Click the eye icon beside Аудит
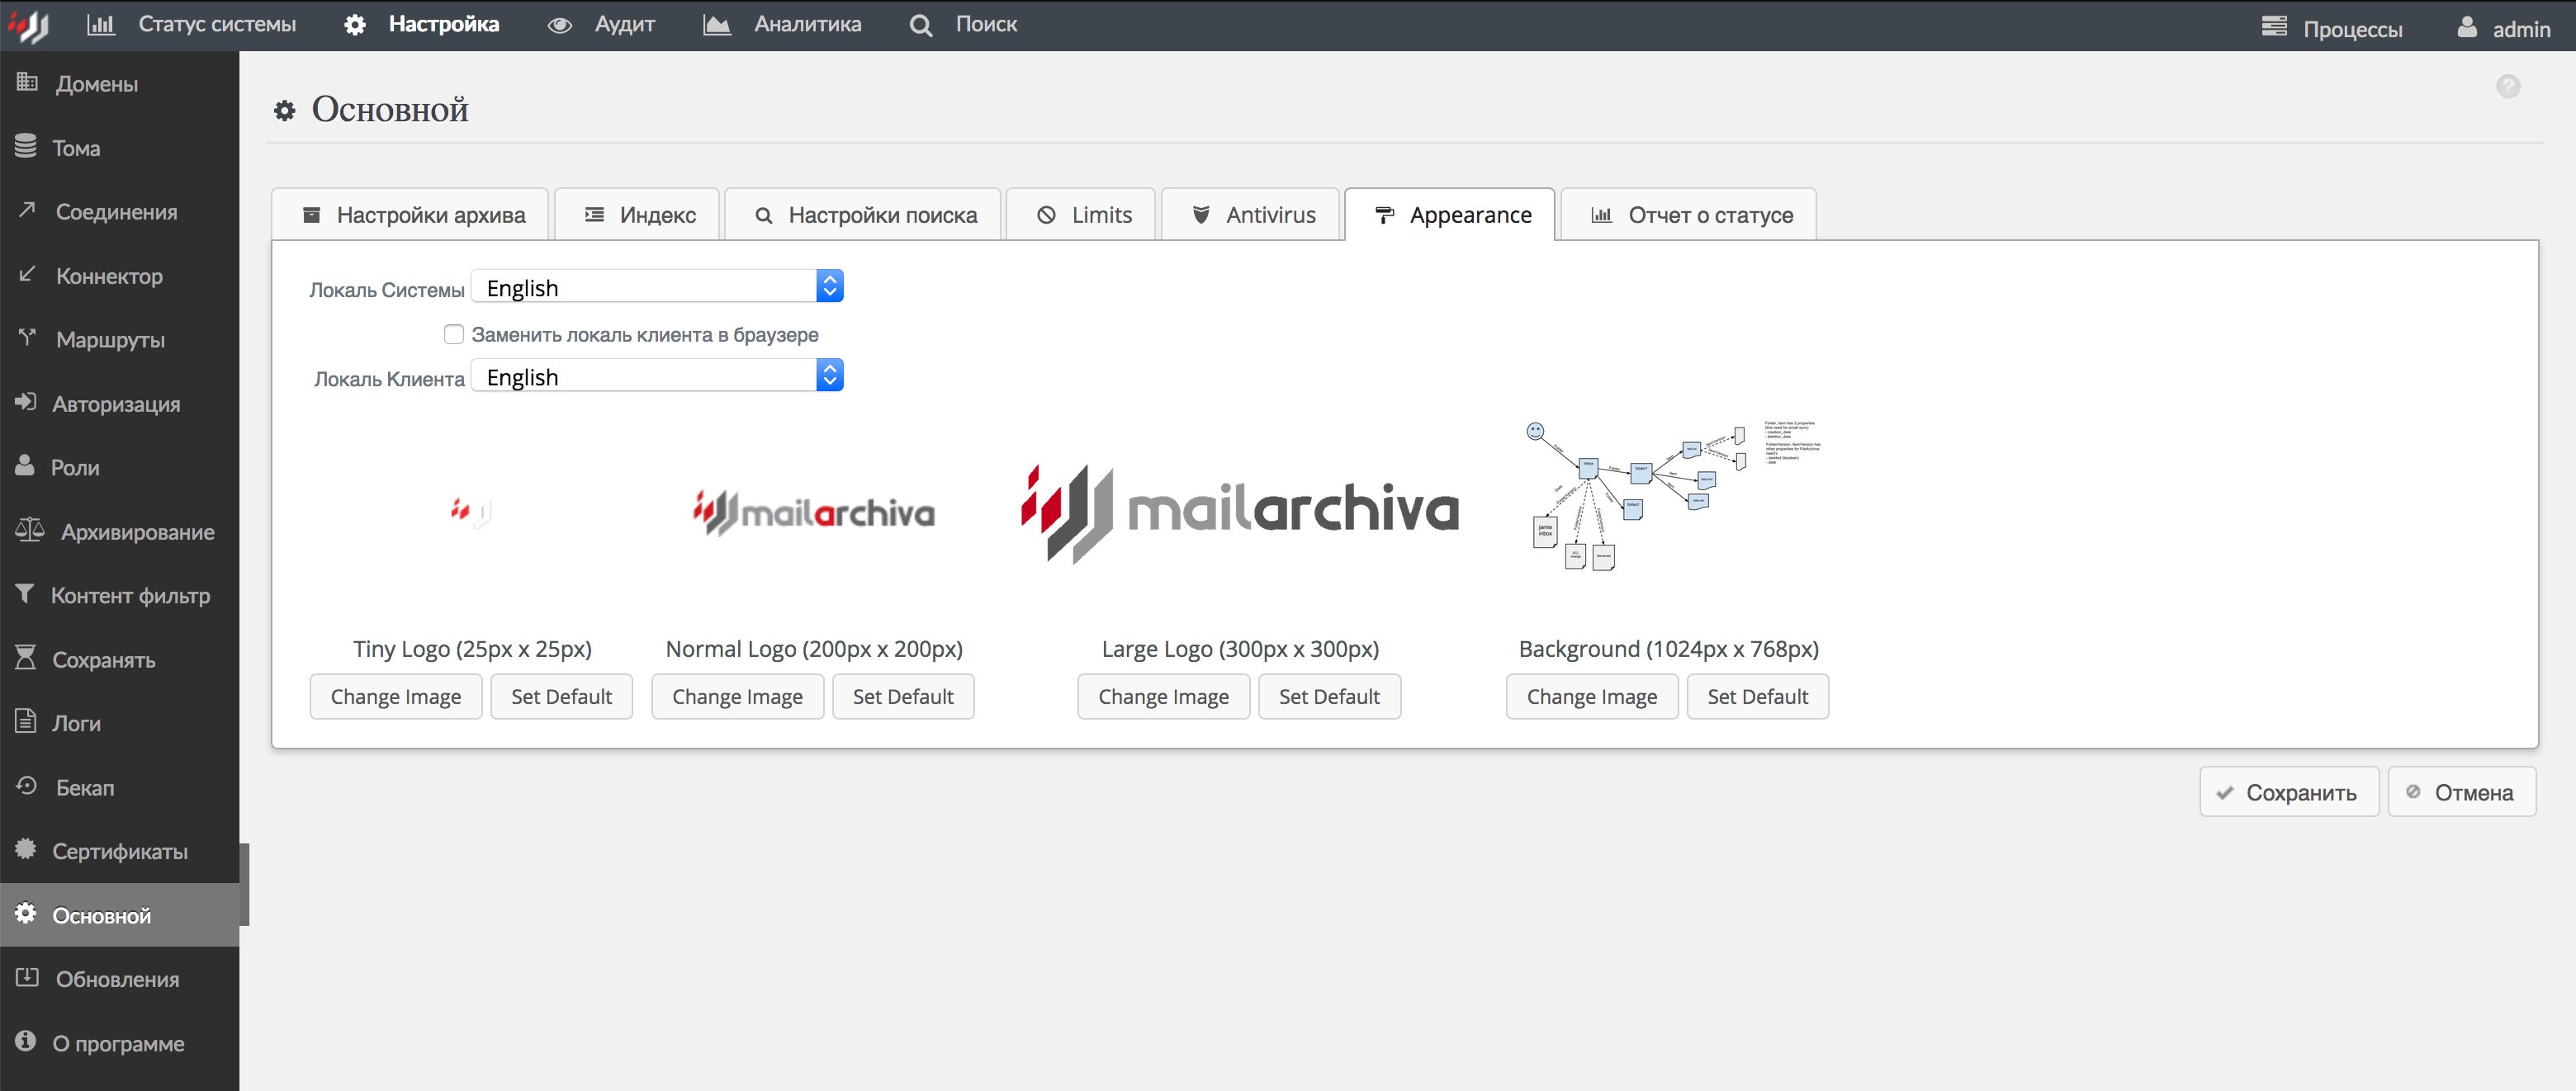The height and width of the screenshot is (1091, 2576). (560, 25)
